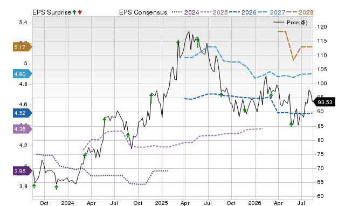Toggle the 2024 consensus legend entry
345x206 pixels.
coord(185,12)
